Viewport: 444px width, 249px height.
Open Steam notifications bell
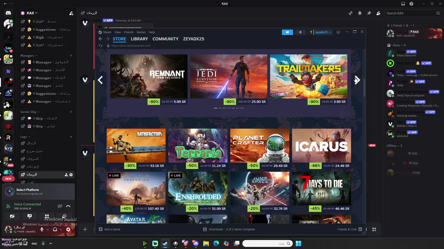[x=300, y=32]
